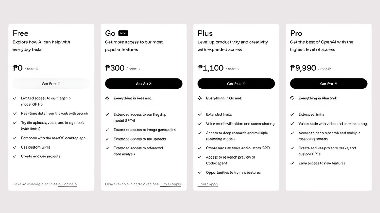Click the Plus plan ₱1,100 price

coord(210,68)
